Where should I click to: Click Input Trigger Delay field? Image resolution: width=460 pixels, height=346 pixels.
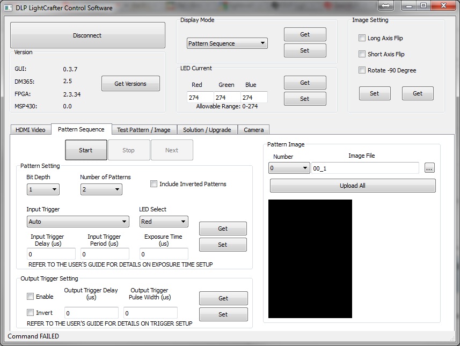51,254
